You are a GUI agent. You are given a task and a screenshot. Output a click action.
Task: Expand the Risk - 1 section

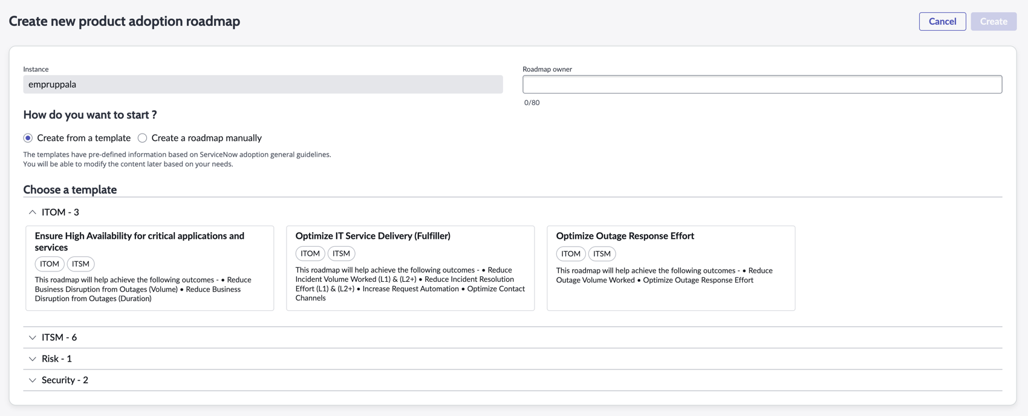pyautogui.click(x=513, y=359)
